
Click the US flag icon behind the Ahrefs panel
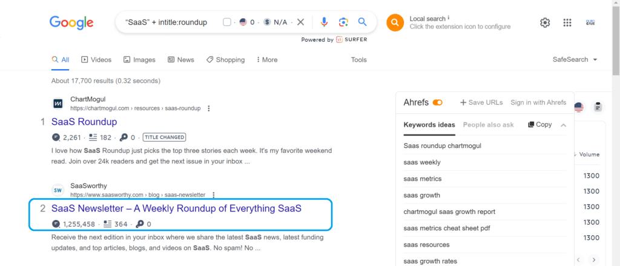[579, 107]
